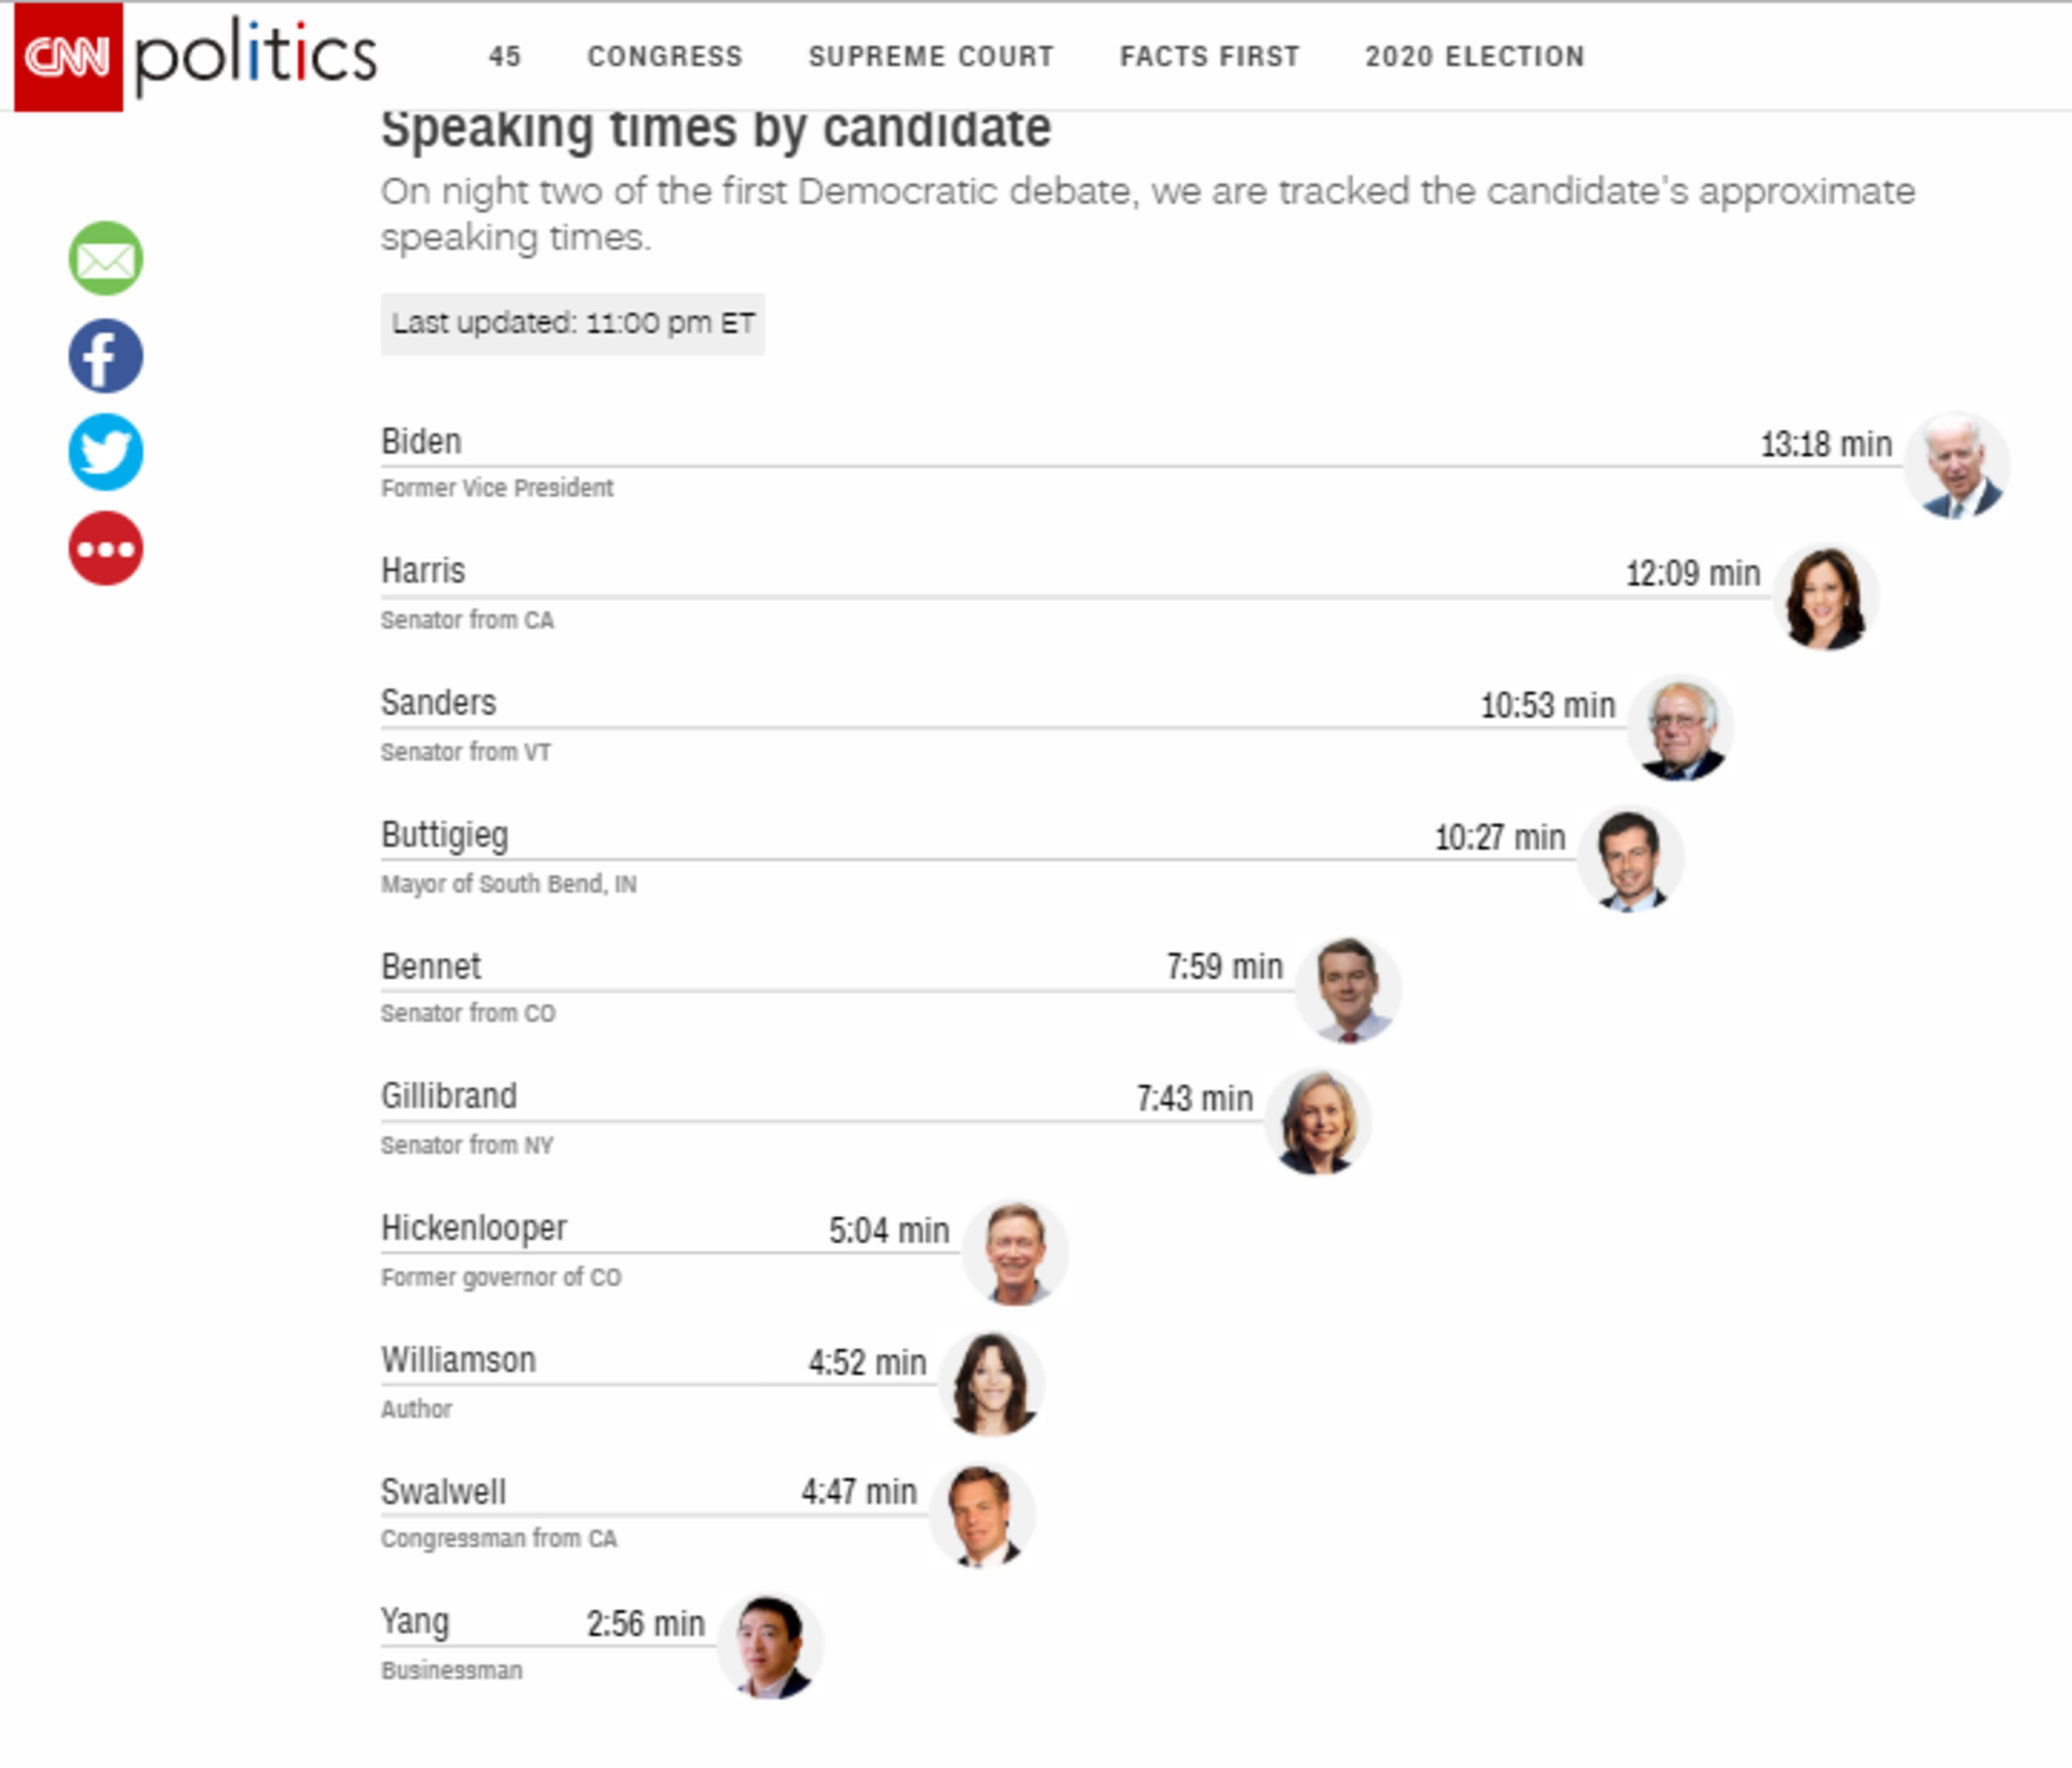Viewport: 2072px width, 1768px height.
Task: Open the 45 navigation menu item
Action: tap(505, 57)
